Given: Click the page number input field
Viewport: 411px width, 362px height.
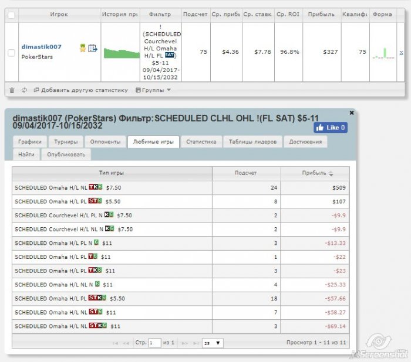Looking at the screenshot, I should click(x=155, y=343).
